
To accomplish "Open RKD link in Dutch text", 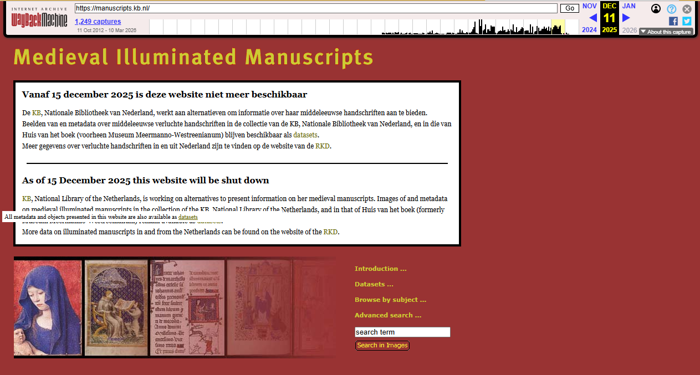I will (x=323, y=146).
